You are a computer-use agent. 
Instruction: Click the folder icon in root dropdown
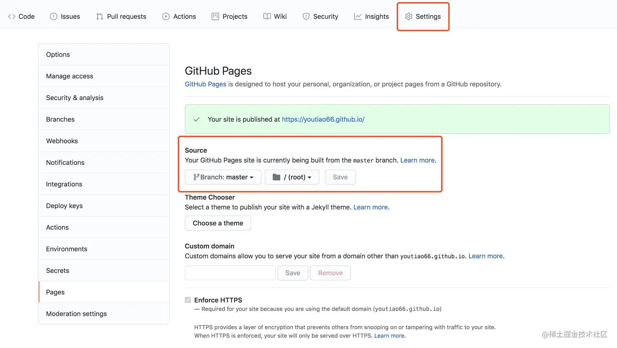(276, 177)
